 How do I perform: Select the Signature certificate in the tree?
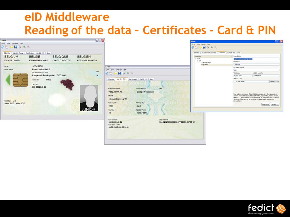click(x=205, y=65)
